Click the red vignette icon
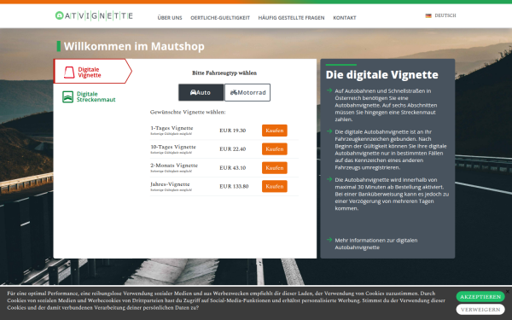 (69, 73)
